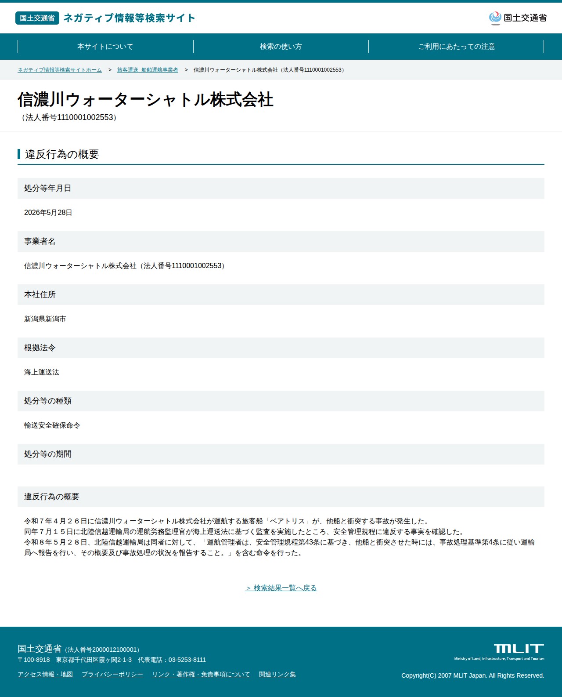Open the ネガティブ情報等検索サイト title link

[130, 18]
